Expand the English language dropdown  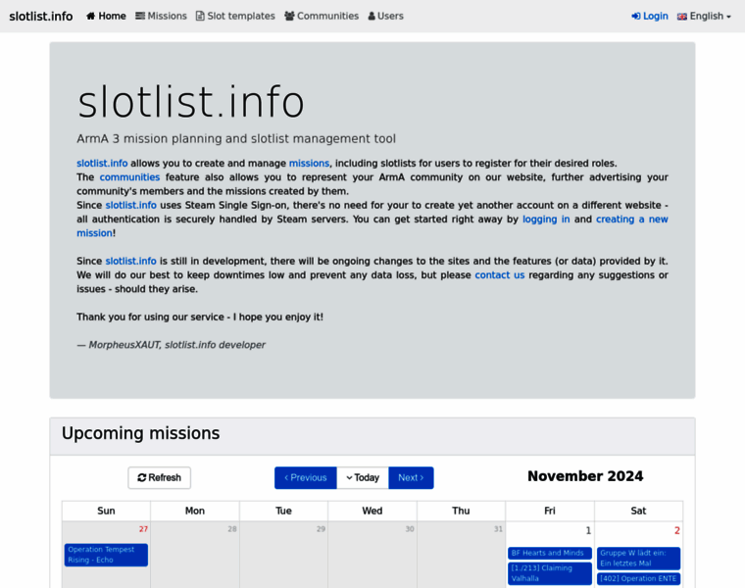pyautogui.click(x=704, y=16)
